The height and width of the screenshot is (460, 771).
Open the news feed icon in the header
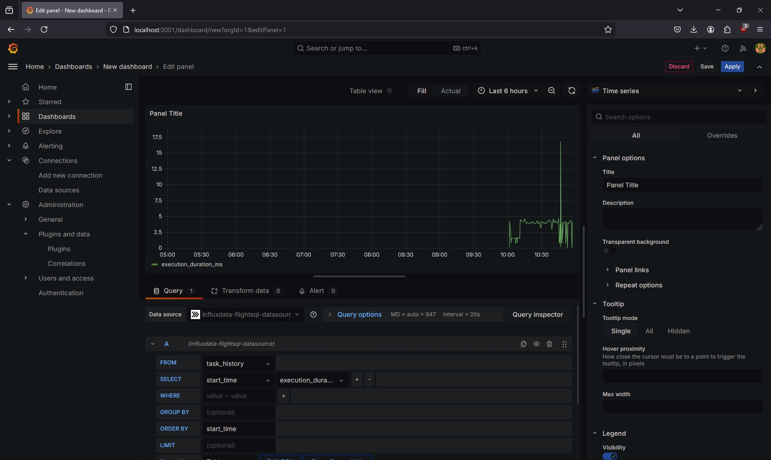point(743,48)
